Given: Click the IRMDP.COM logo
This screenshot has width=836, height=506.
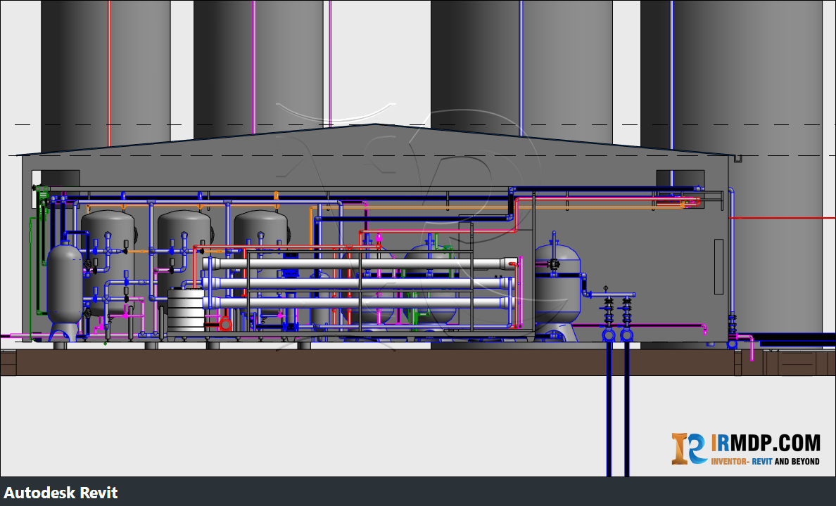Looking at the screenshot, I should point(745,448).
